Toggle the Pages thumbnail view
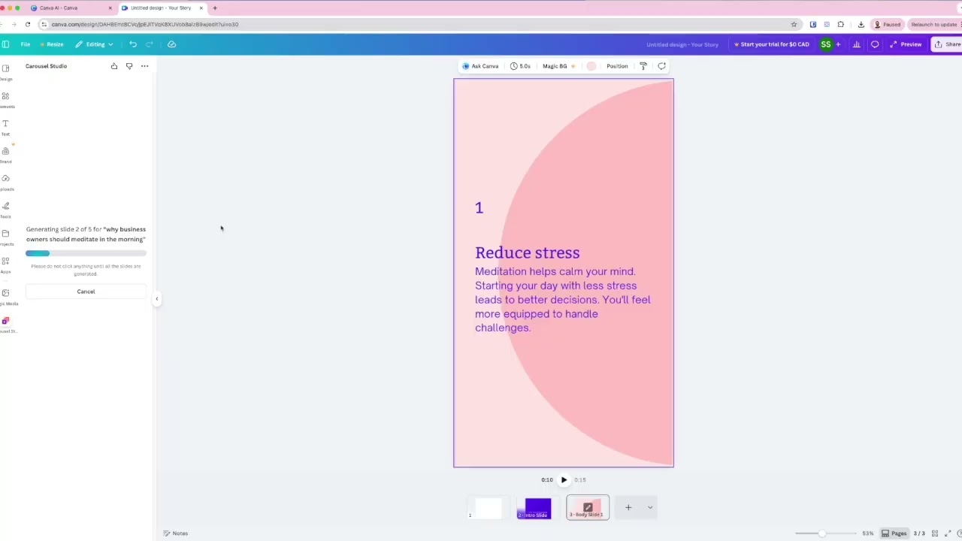 click(x=894, y=533)
